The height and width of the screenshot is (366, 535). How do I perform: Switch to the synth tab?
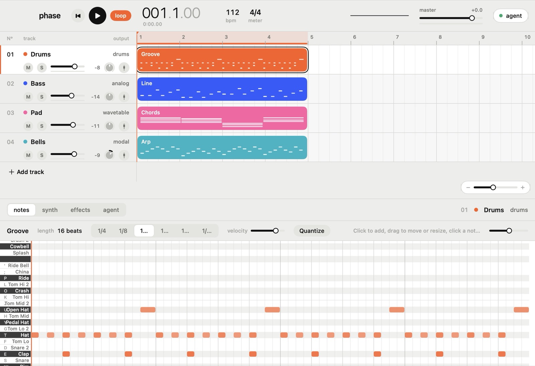(x=50, y=210)
